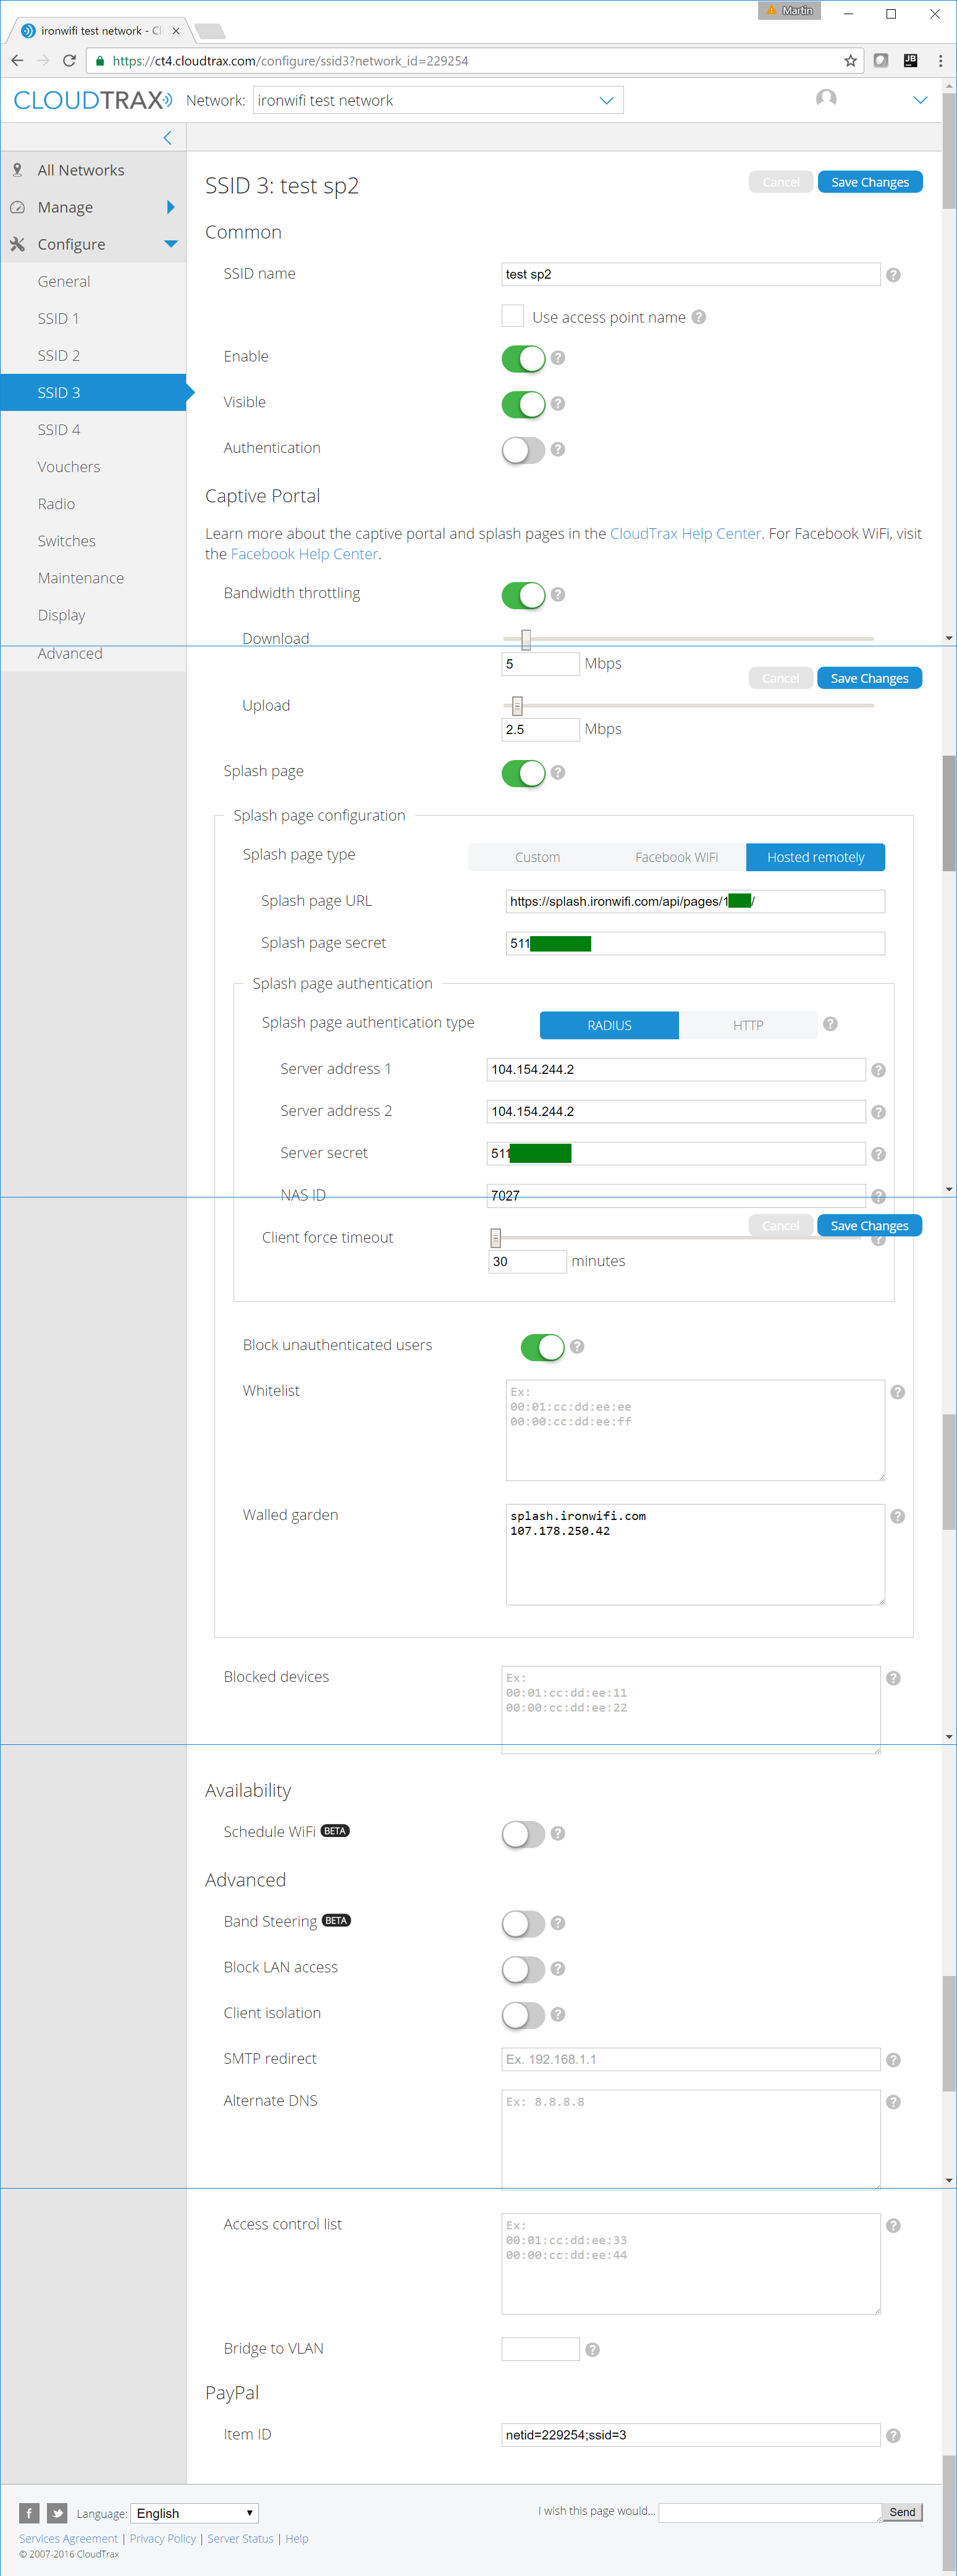Open the Network selection dropdown
This screenshot has width=957, height=2576.
[438, 100]
